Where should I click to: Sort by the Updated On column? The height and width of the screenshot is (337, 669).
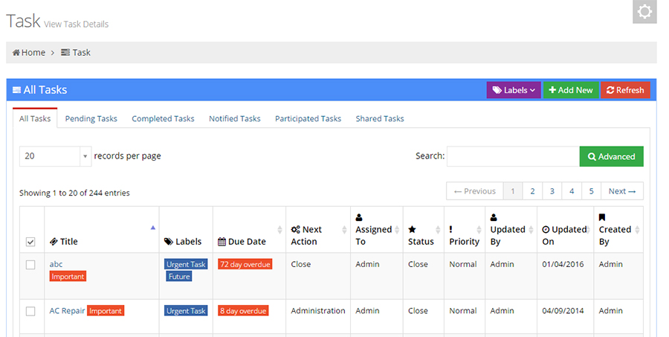pyautogui.click(x=566, y=230)
